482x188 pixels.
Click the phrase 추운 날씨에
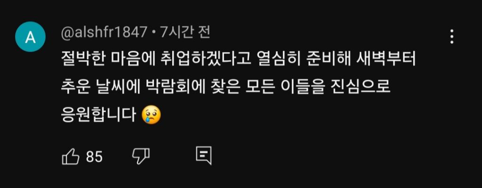pos(101,87)
